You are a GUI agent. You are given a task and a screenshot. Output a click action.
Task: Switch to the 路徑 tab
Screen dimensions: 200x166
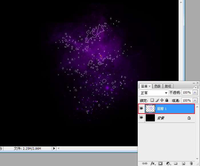tap(168, 86)
